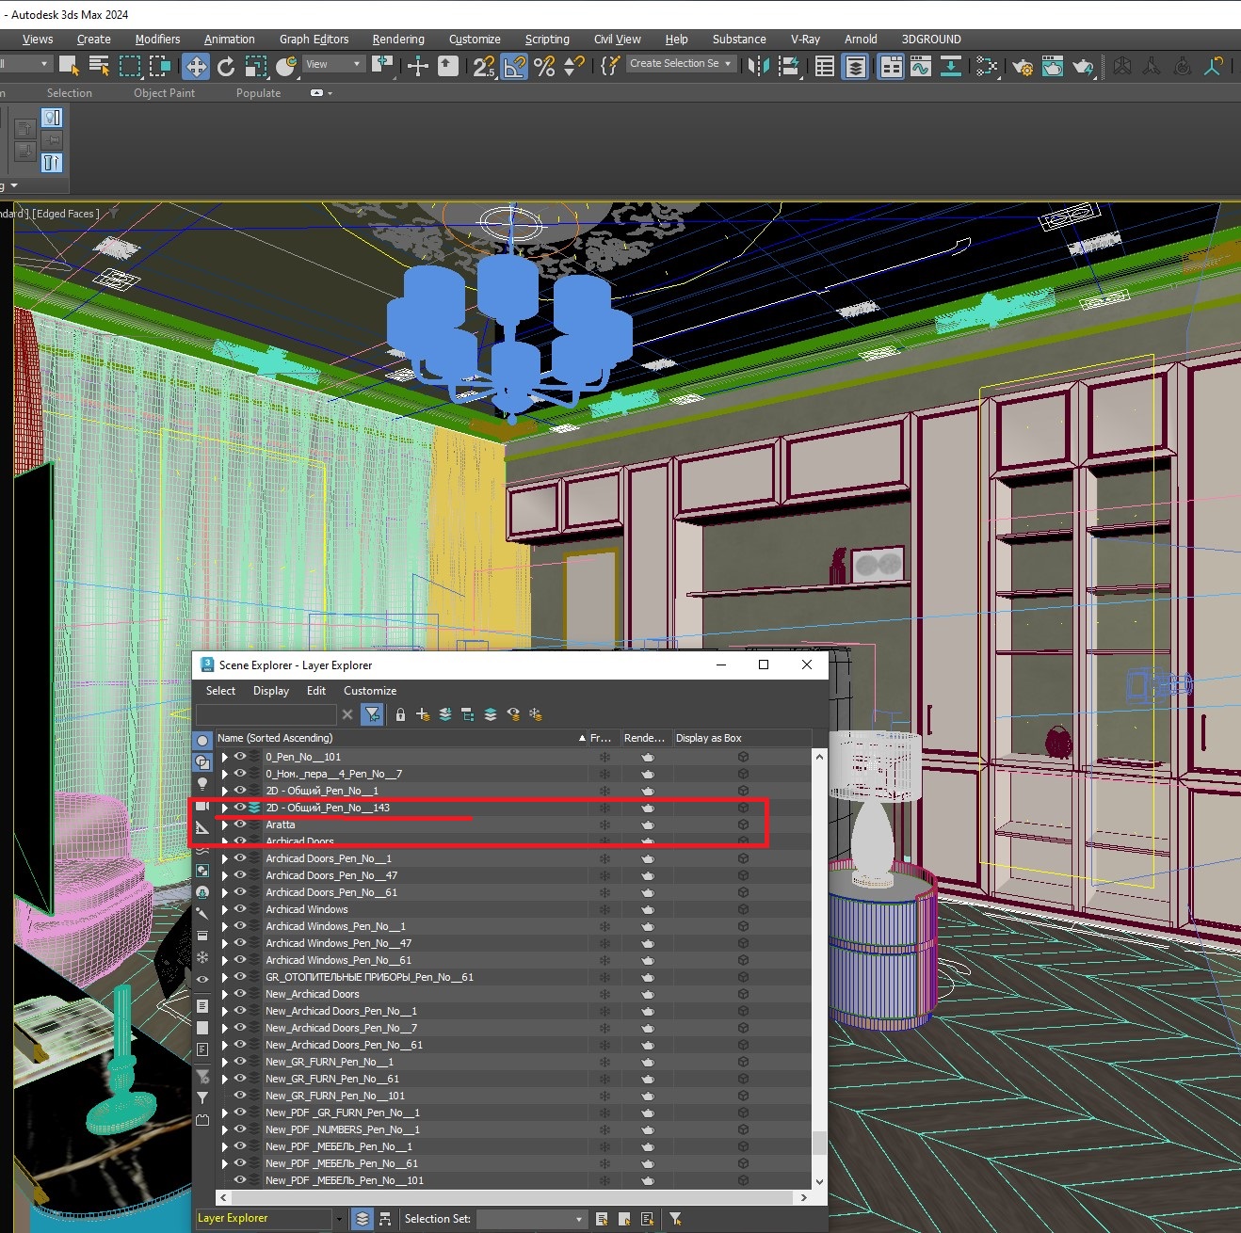Open Create Selection Set dropdown
This screenshot has width=1241, height=1233.
pyautogui.click(x=681, y=63)
